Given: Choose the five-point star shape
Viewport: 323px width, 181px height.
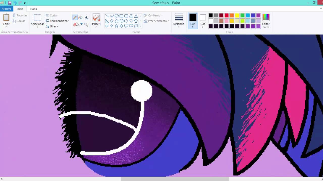Looking at the screenshot, I should click(x=117, y=26).
